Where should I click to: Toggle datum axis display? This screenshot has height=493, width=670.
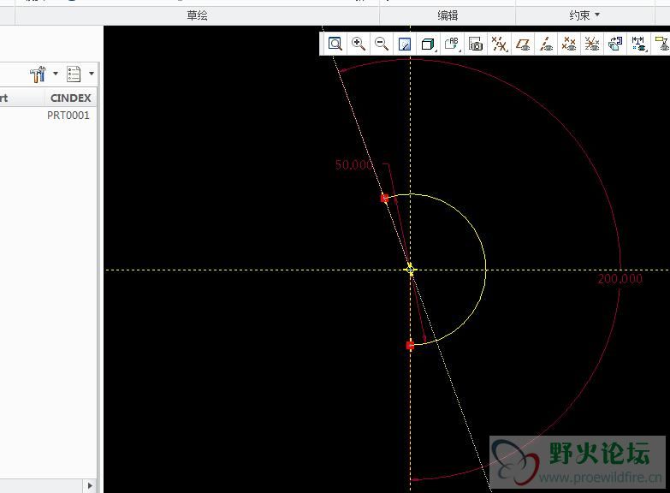546,44
